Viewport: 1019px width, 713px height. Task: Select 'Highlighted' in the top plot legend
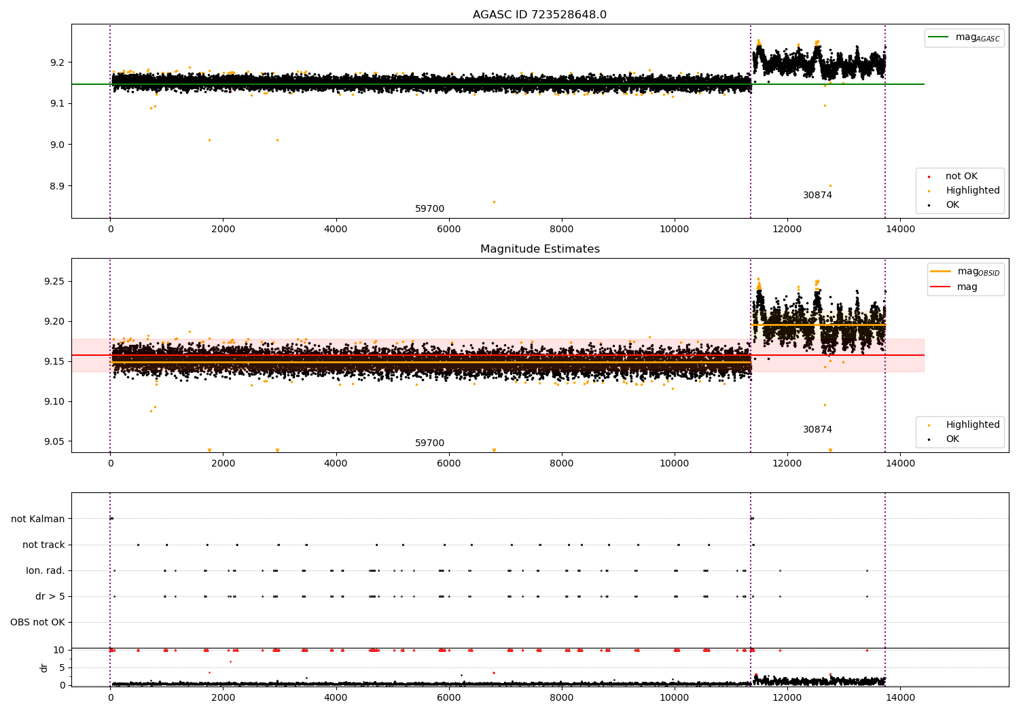972,191
